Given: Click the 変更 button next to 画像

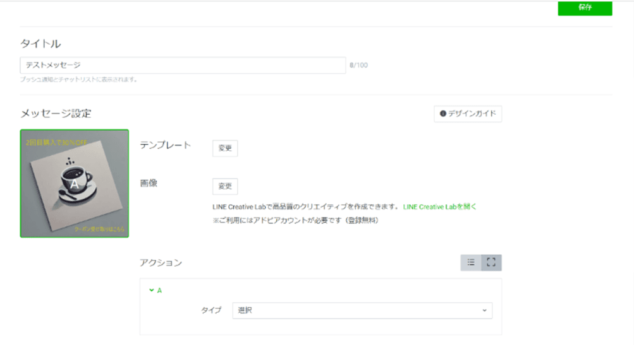Looking at the screenshot, I should (x=225, y=187).
